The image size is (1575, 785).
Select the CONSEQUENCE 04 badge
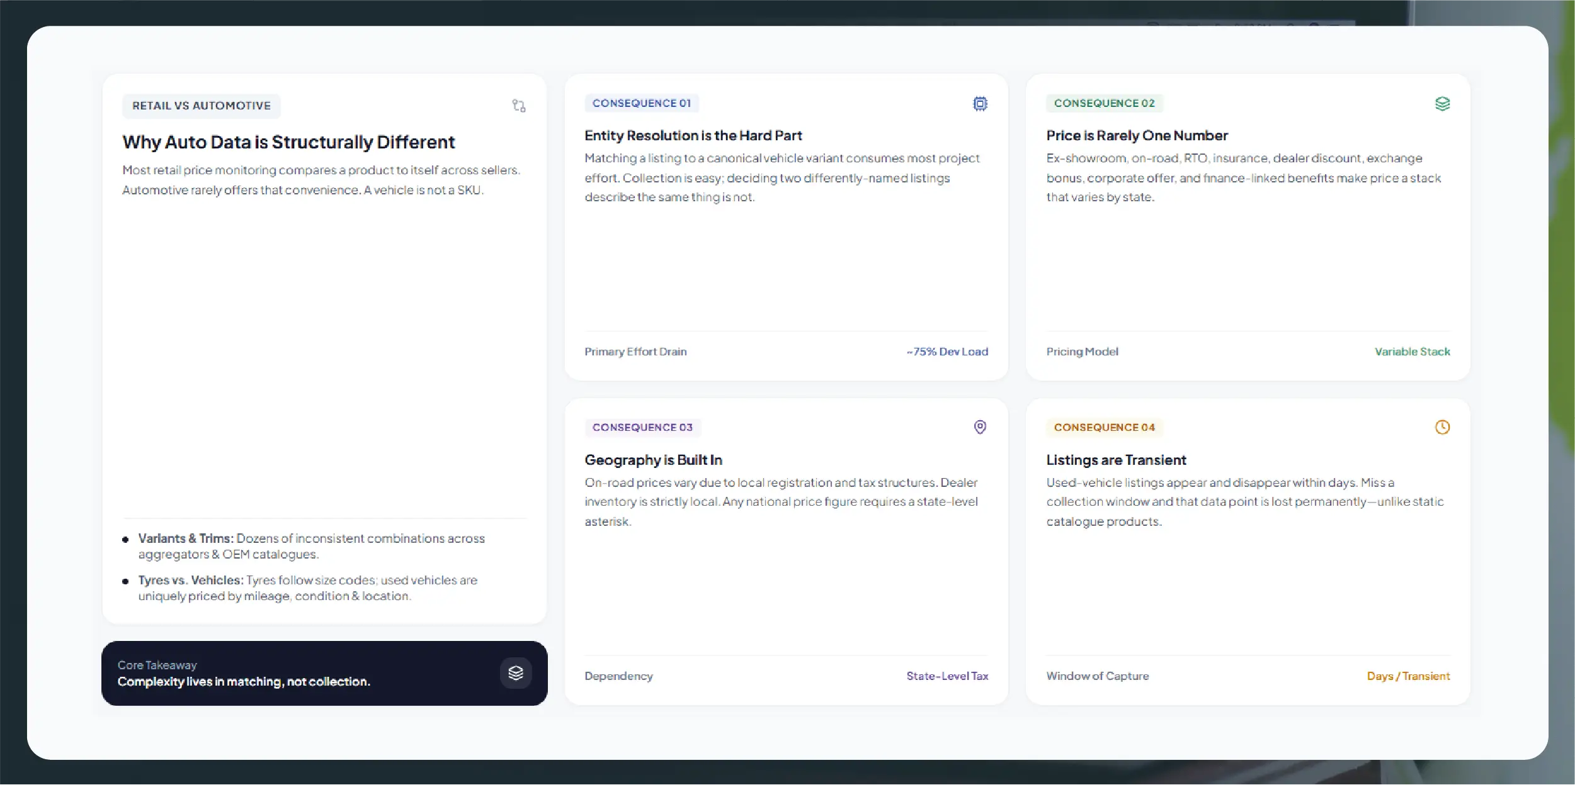coord(1105,428)
